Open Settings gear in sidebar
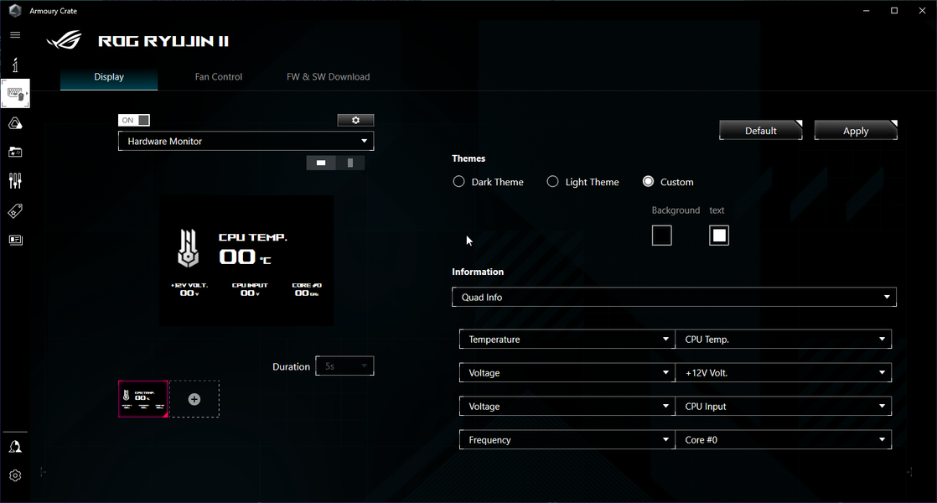The image size is (937, 503). click(15, 475)
